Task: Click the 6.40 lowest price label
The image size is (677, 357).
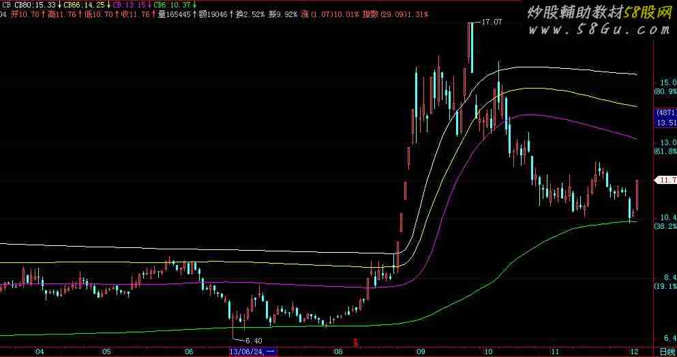Action: tap(254, 341)
